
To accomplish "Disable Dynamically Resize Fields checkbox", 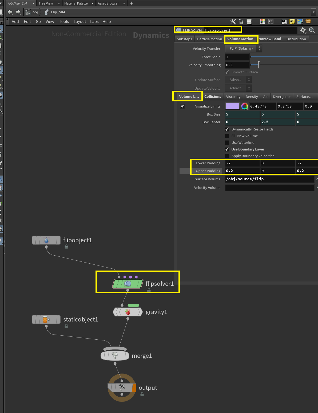I will click(x=227, y=129).
